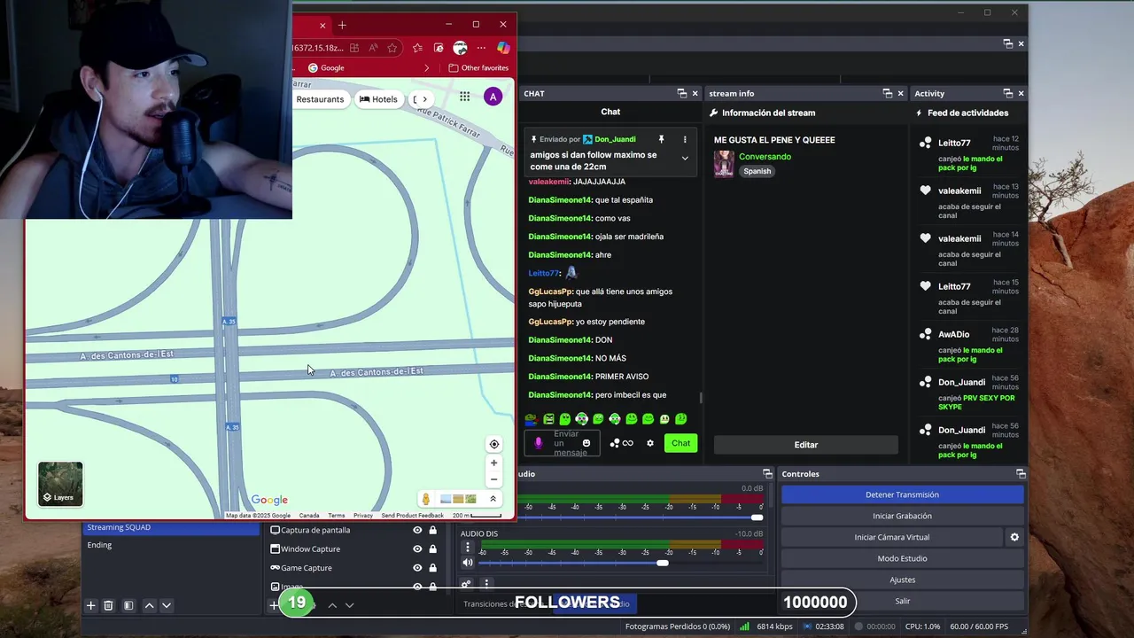Open Edge read aloud icon in address bar
This screenshot has width=1134, height=638.
pos(373,48)
